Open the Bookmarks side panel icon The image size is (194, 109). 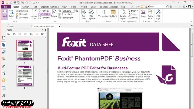click(x=3, y=38)
